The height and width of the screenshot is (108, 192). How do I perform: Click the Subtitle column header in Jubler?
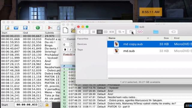tap(52, 33)
